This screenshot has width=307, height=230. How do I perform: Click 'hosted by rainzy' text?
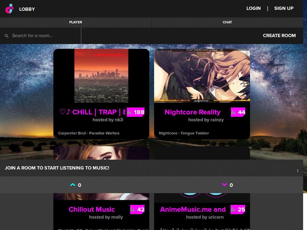206,120
